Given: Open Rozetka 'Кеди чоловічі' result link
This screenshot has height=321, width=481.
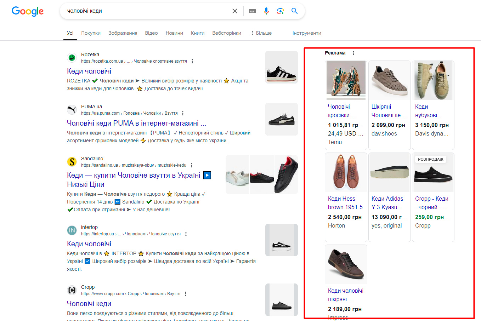Looking at the screenshot, I should pos(89,71).
